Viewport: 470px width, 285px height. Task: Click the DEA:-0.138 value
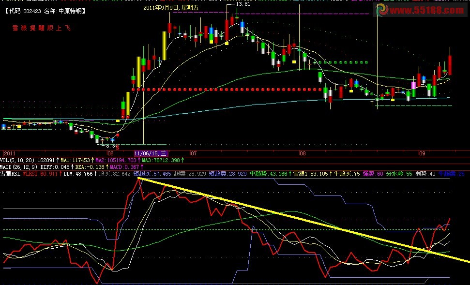90,167
